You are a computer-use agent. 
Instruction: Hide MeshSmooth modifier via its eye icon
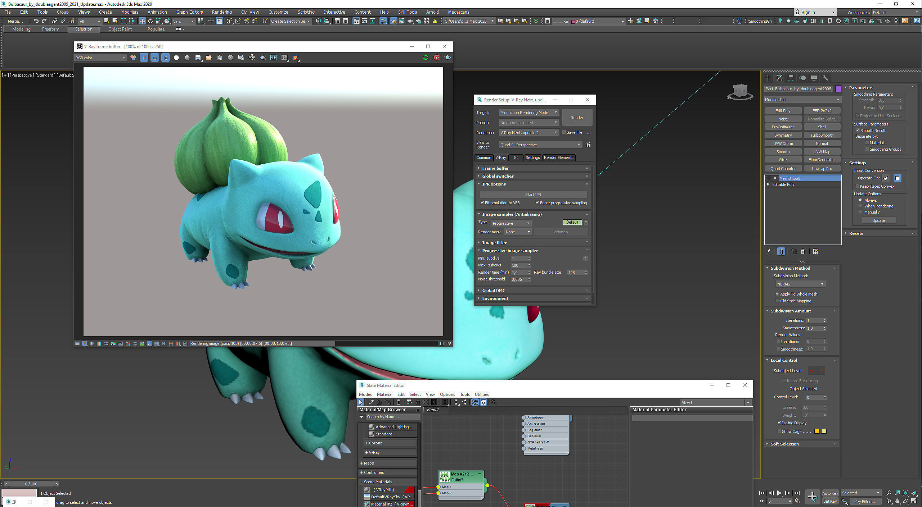[x=769, y=178]
